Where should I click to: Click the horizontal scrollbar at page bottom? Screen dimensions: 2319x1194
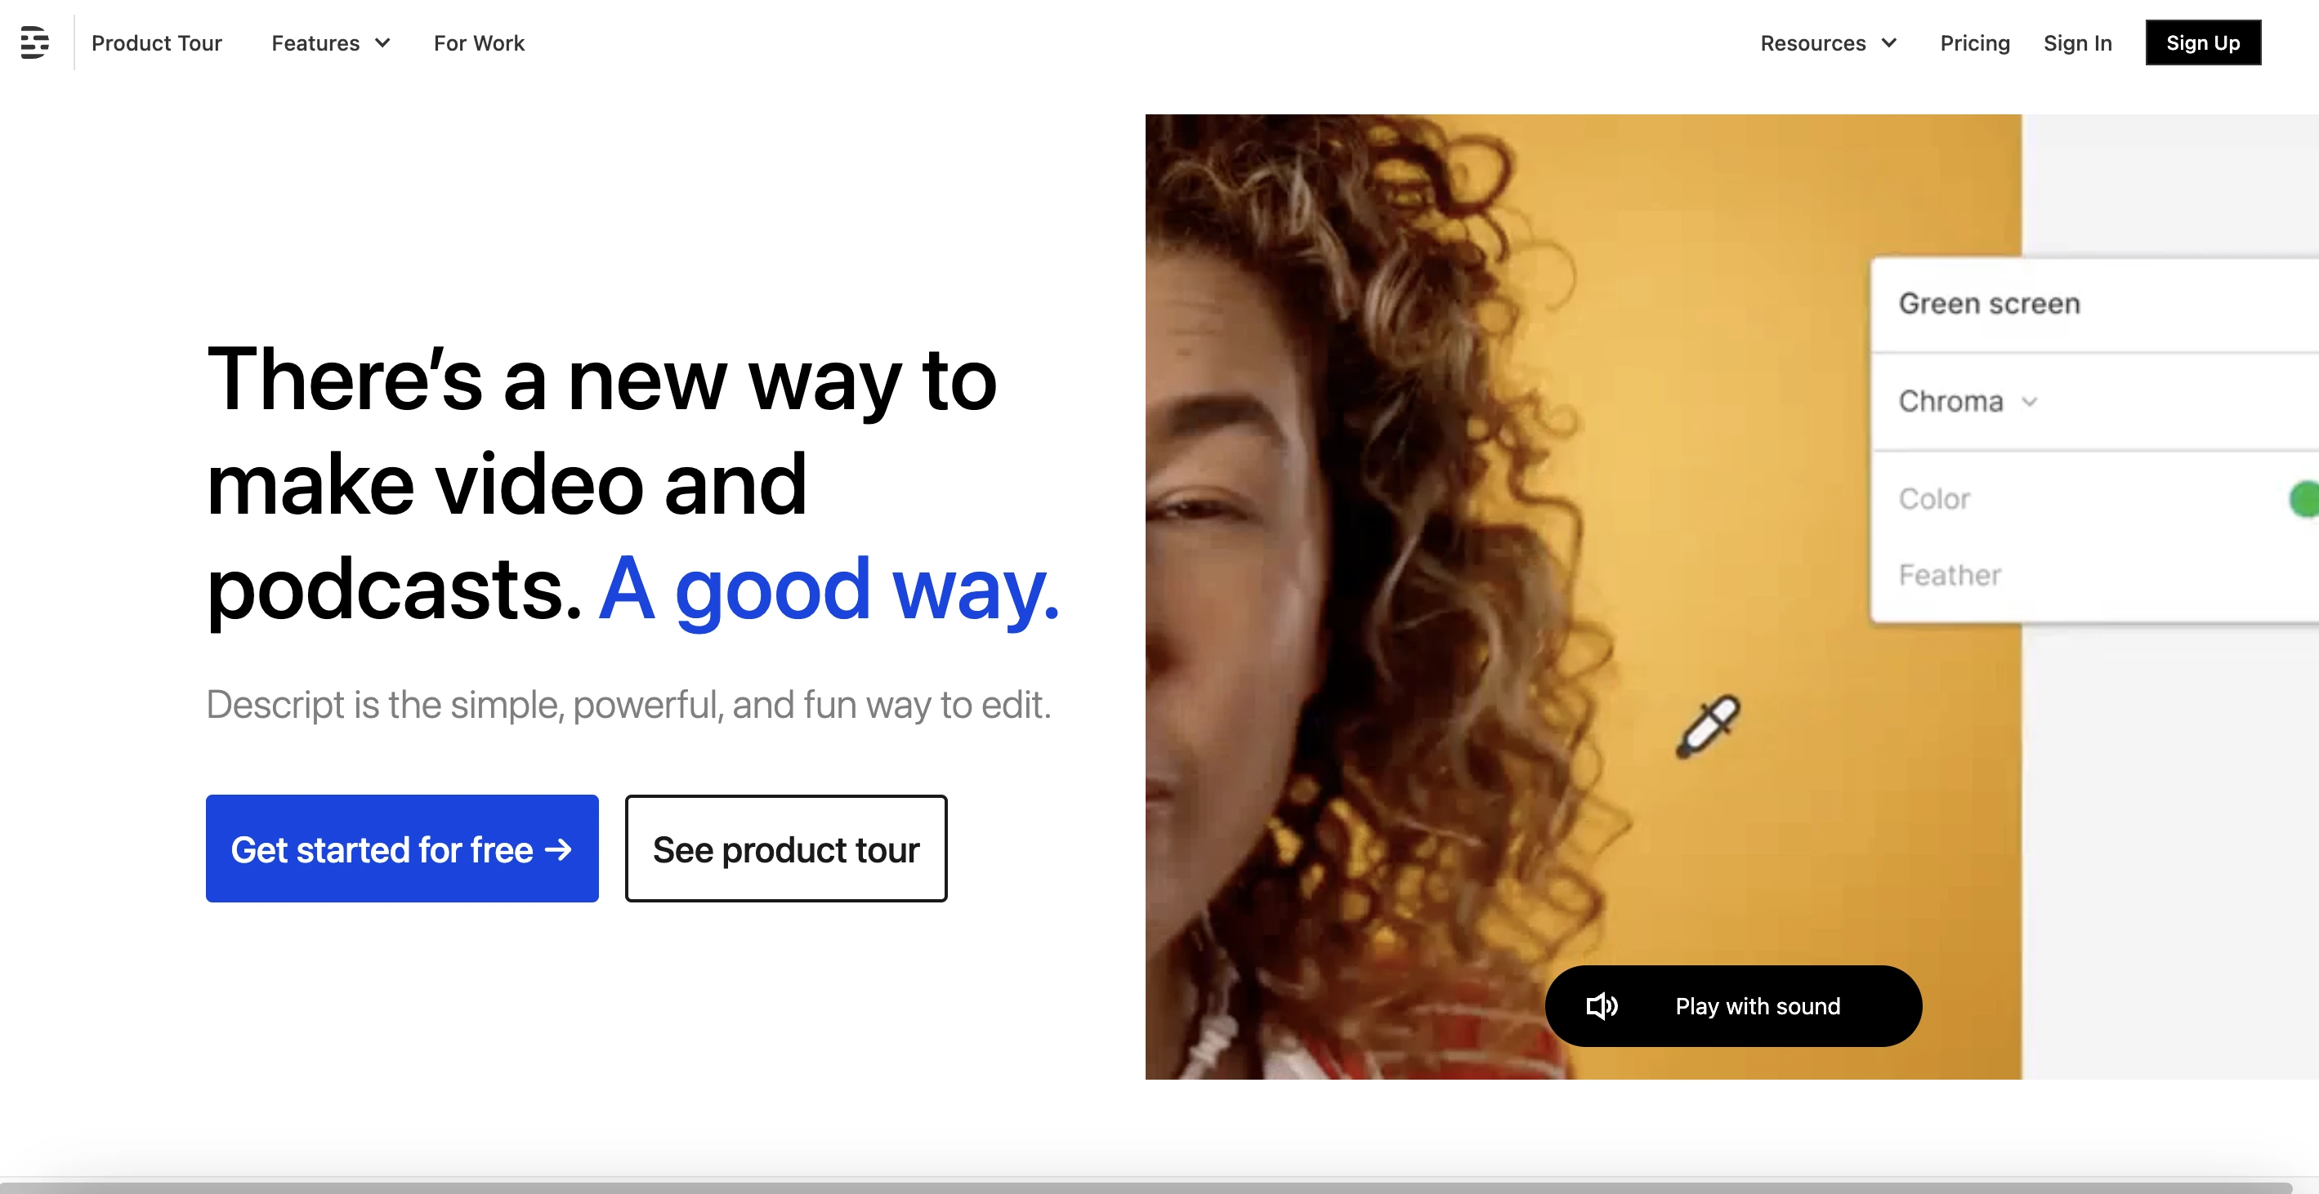click(x=1145, y=1187)
